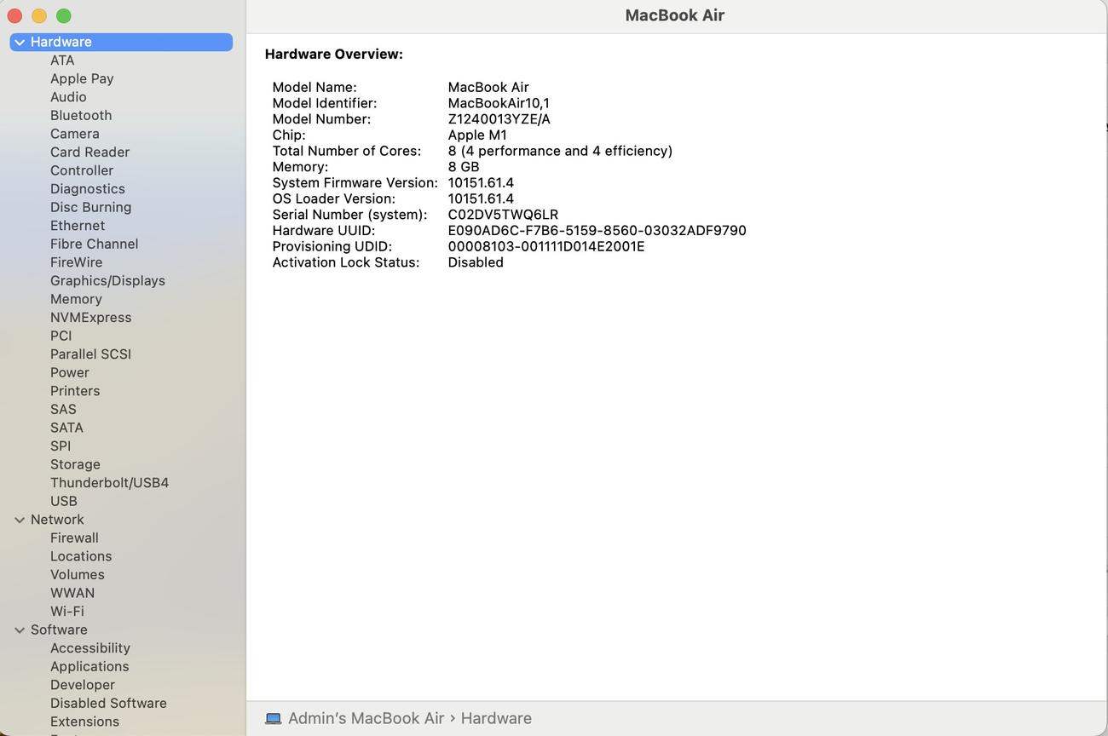The width and height of the screenshot is (1108, 736).
Task: View the Developer entry
Action: click(83, 685)
